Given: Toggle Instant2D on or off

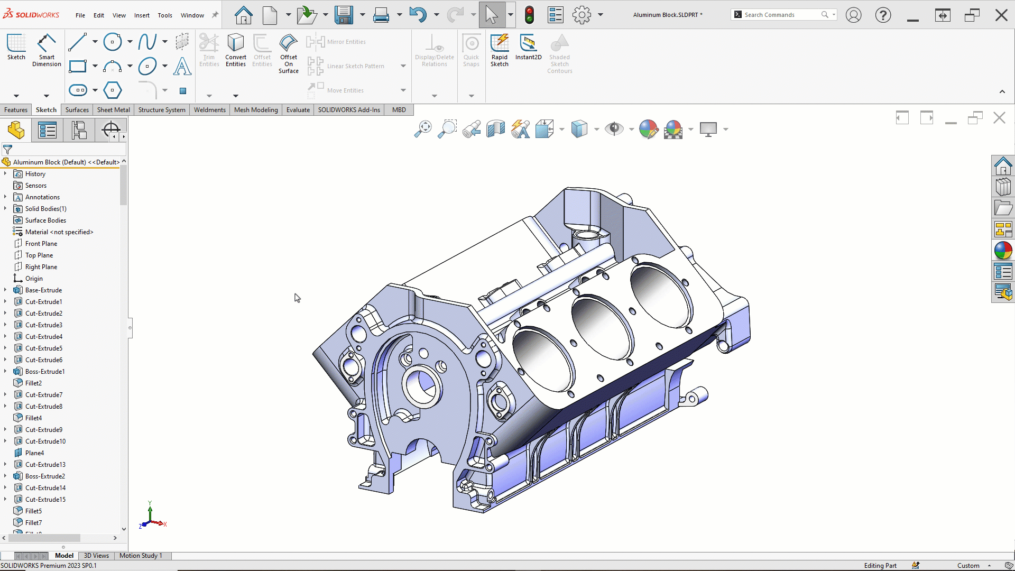Looking at the screenshot, I should tap(528, 48).
